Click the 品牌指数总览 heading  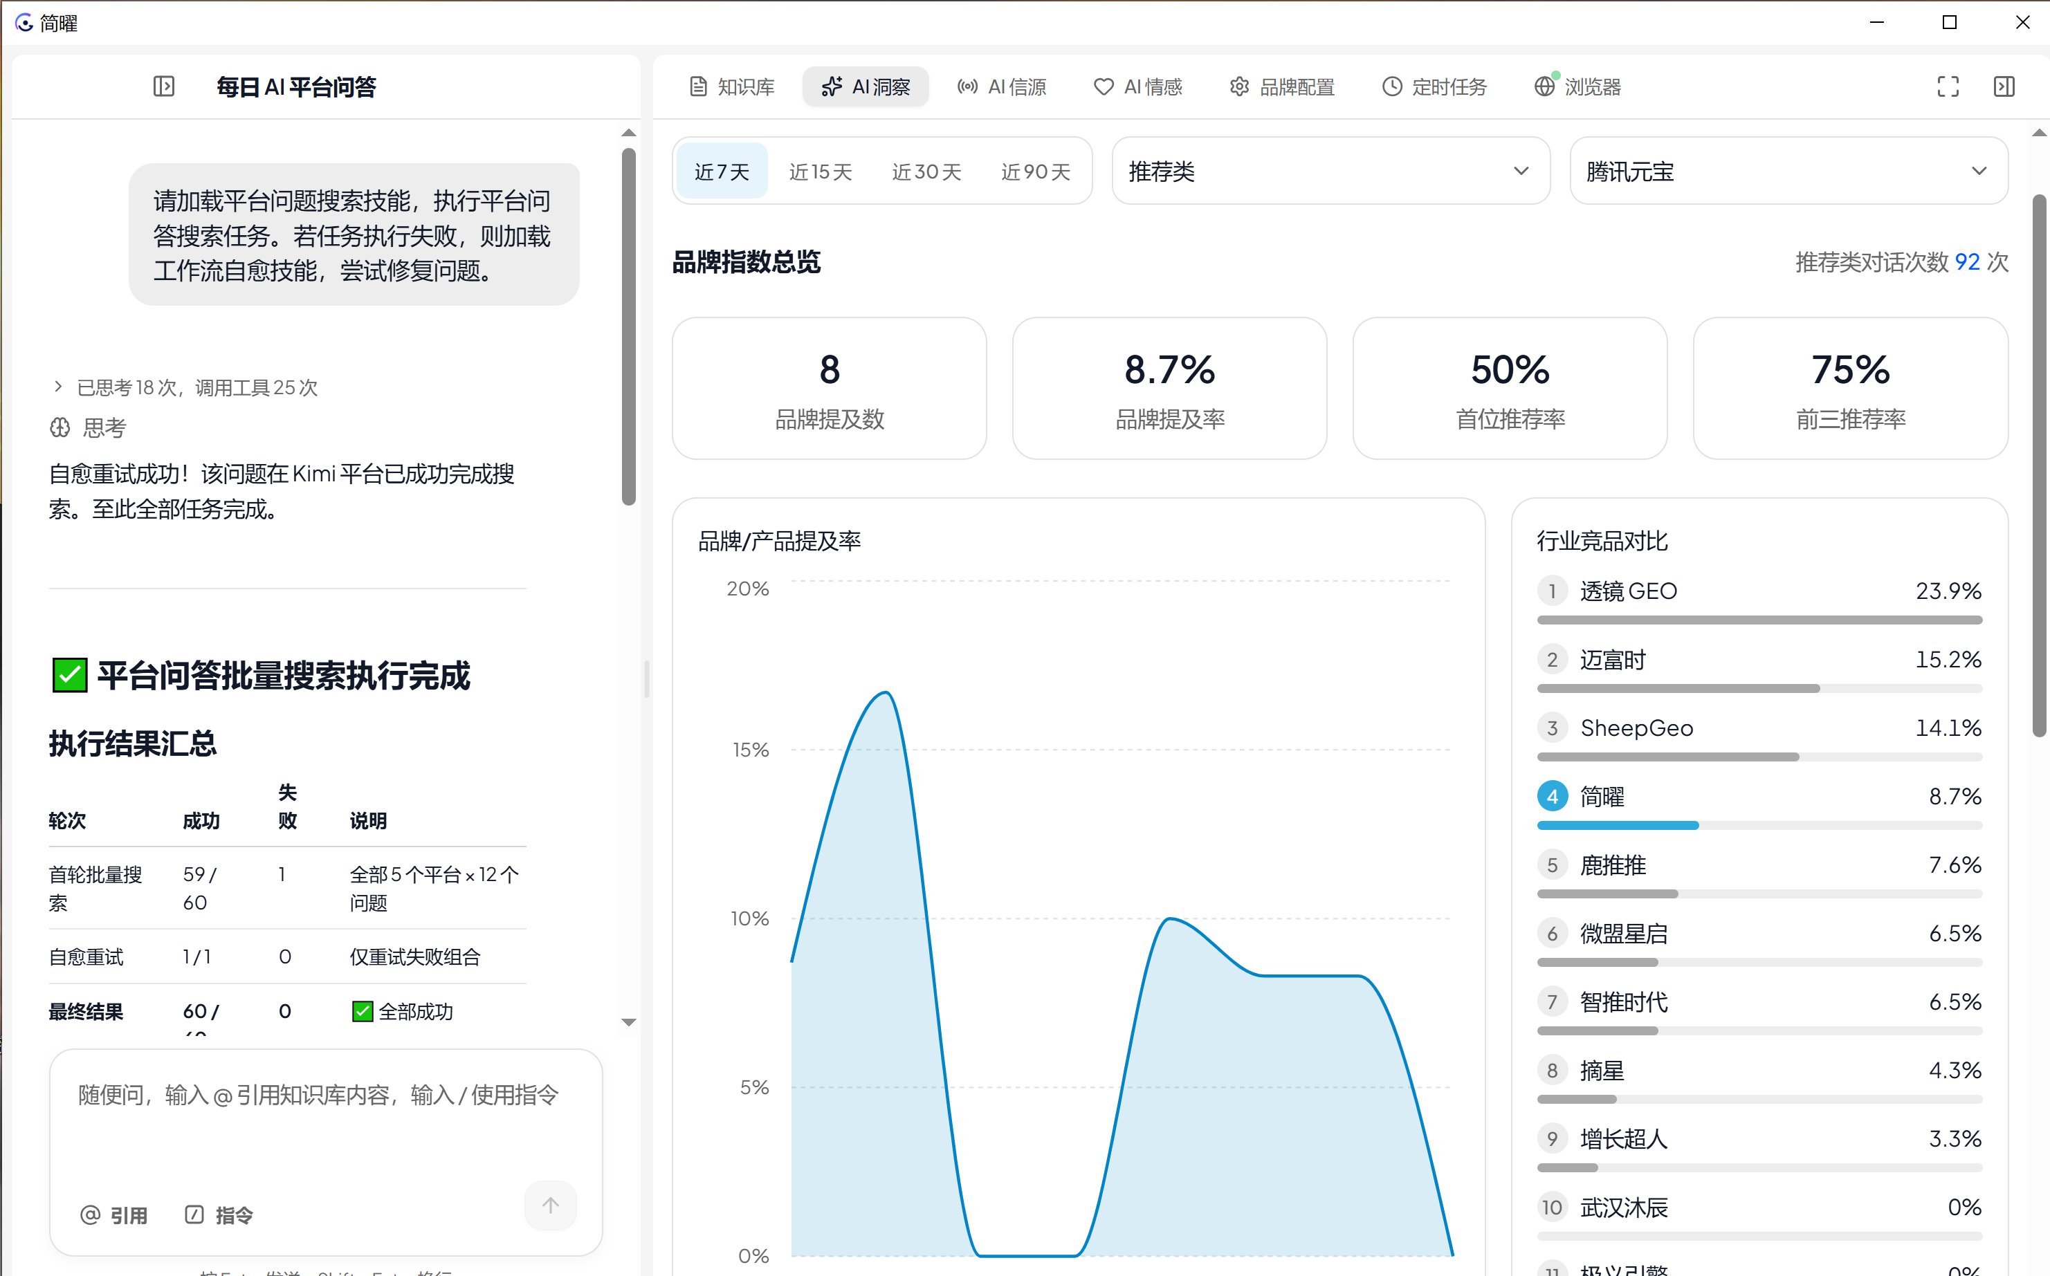(x=746, y=262)
